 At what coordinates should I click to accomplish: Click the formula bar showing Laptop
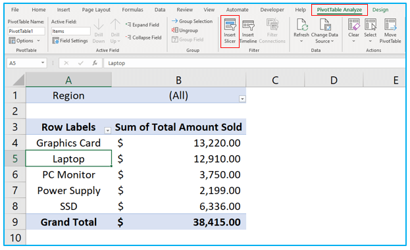[254, 63]
